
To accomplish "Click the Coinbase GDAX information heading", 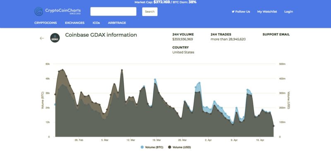I will coord(101,35).
